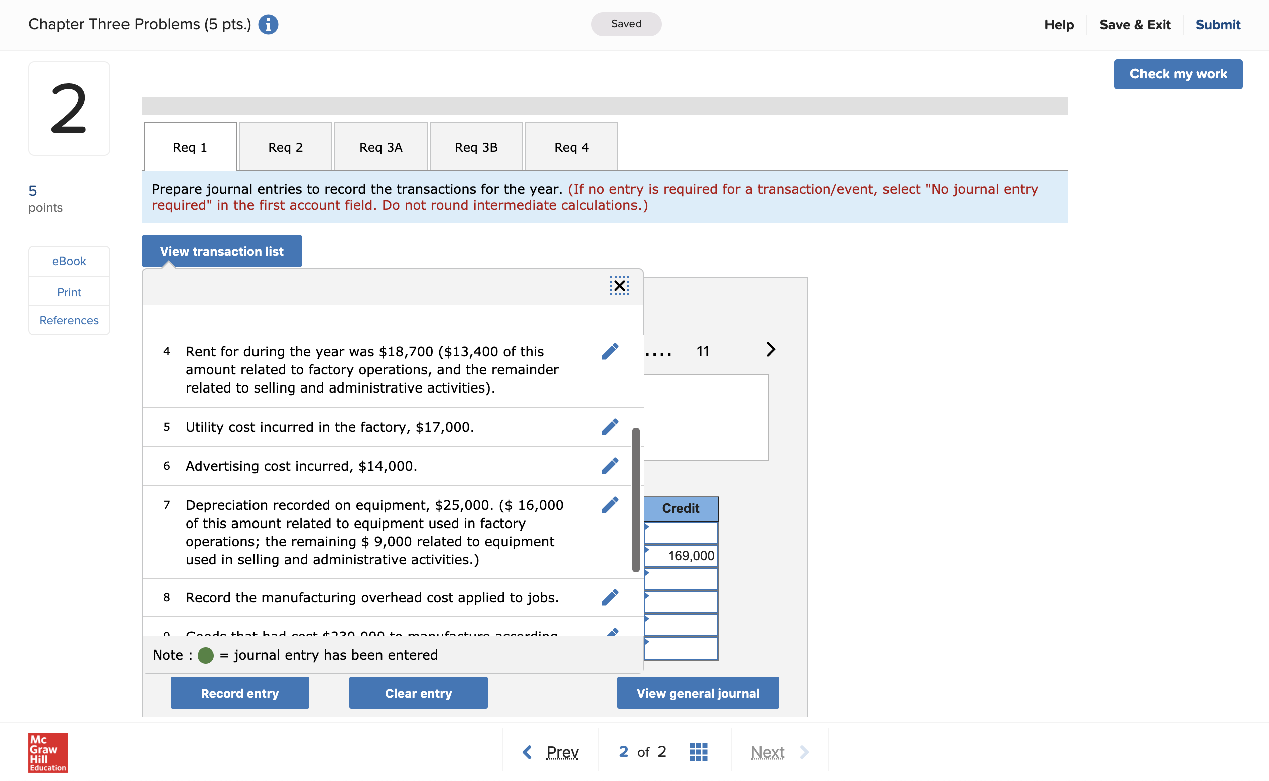
Task: Go to next transaction with right chevron
Action: [770, 350]
